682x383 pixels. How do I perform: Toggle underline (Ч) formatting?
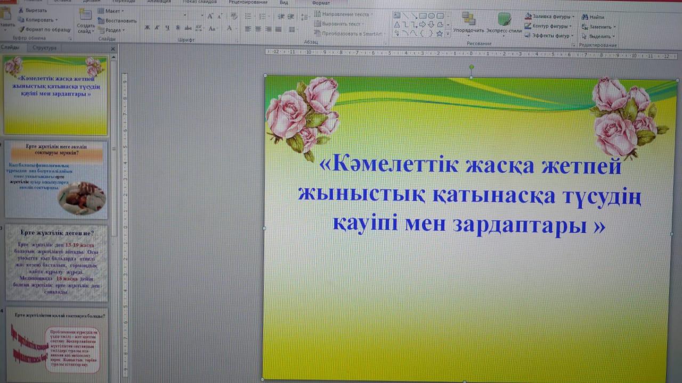(167, 28)
